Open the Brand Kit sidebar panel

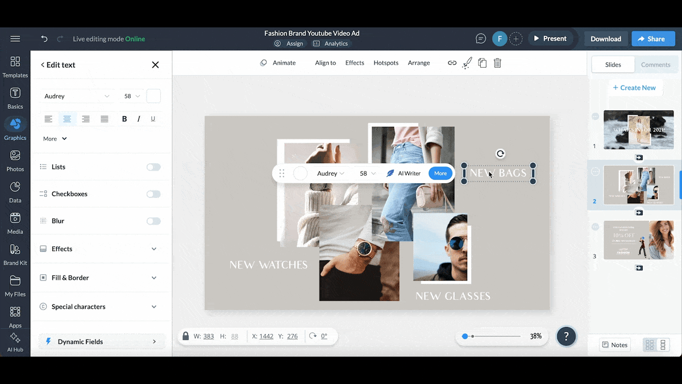pyautogui.click(x=15, y=254)
